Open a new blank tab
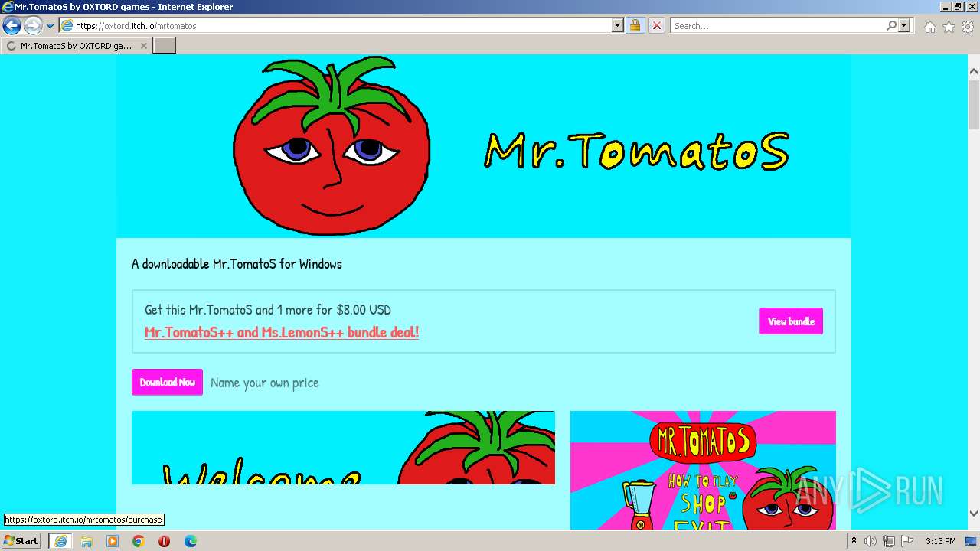 click(165, 46)
